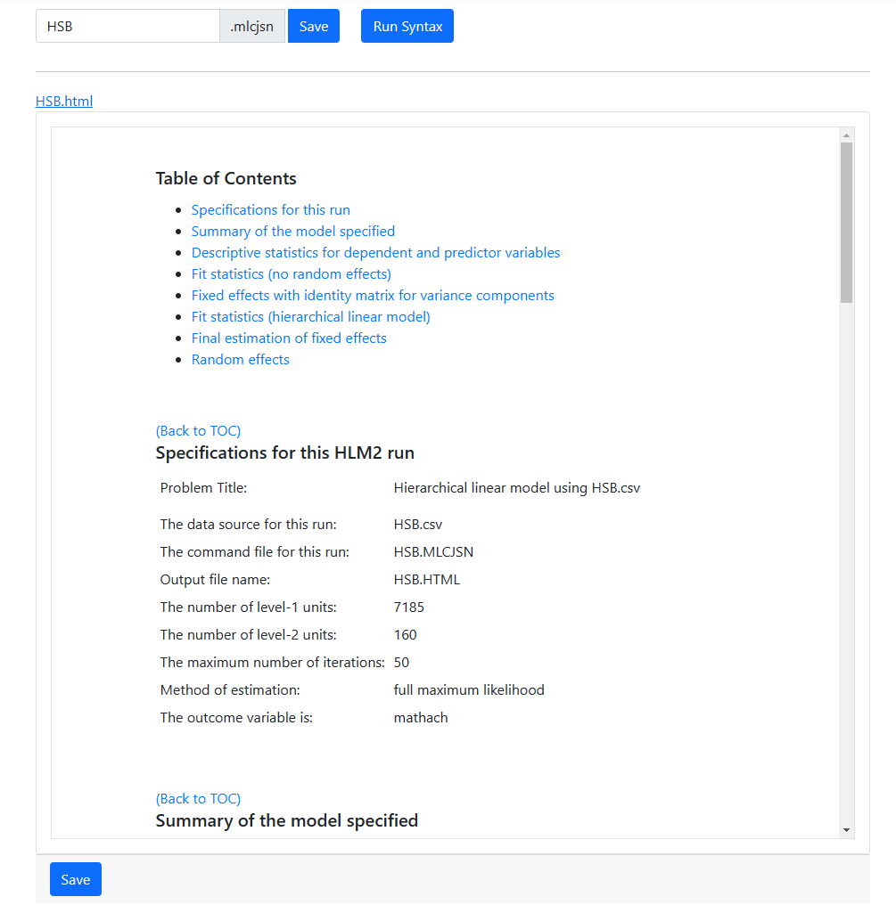The image size is (896, 913).
Task: Click the HSB file name input field
Action: pos(127,27)
